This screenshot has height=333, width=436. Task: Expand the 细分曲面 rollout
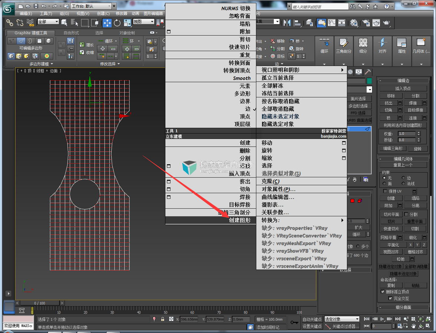[x=403, y=307]
